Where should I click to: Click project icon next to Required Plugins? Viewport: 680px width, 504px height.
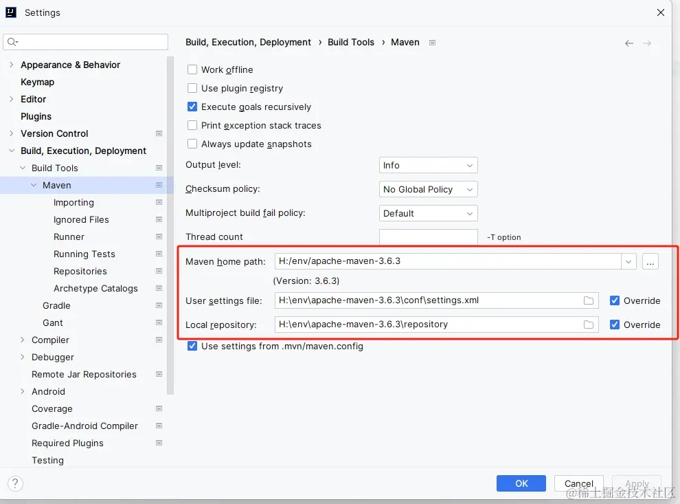pos(159,443)
